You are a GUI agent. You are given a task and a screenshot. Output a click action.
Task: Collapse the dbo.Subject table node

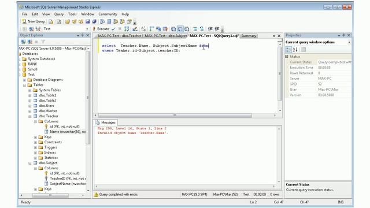[30, 163]
